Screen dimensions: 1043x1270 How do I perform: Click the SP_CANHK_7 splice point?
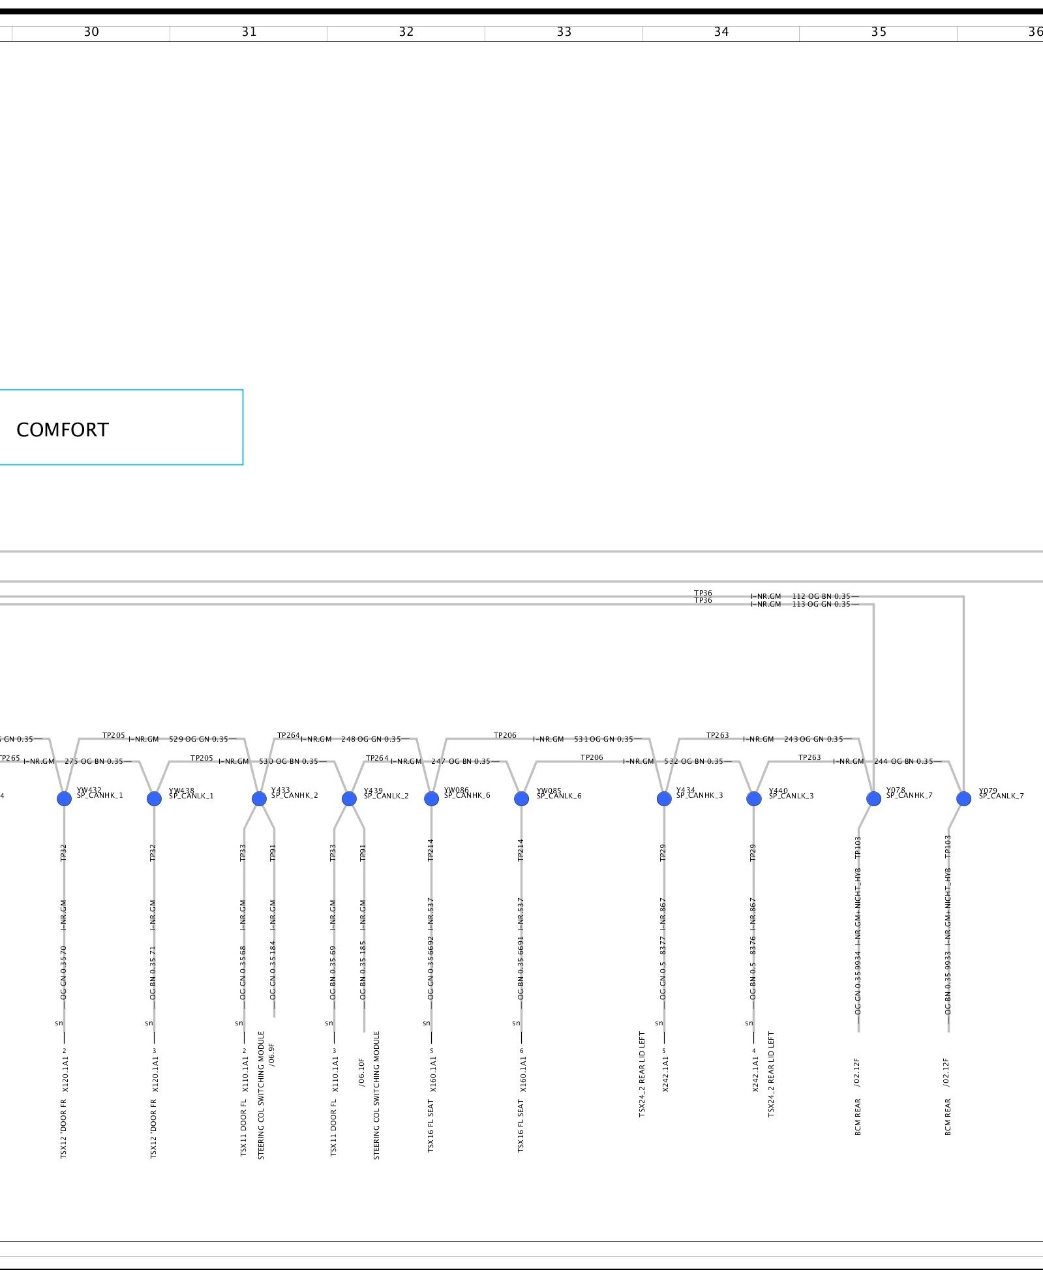click(x=873, y=798)
